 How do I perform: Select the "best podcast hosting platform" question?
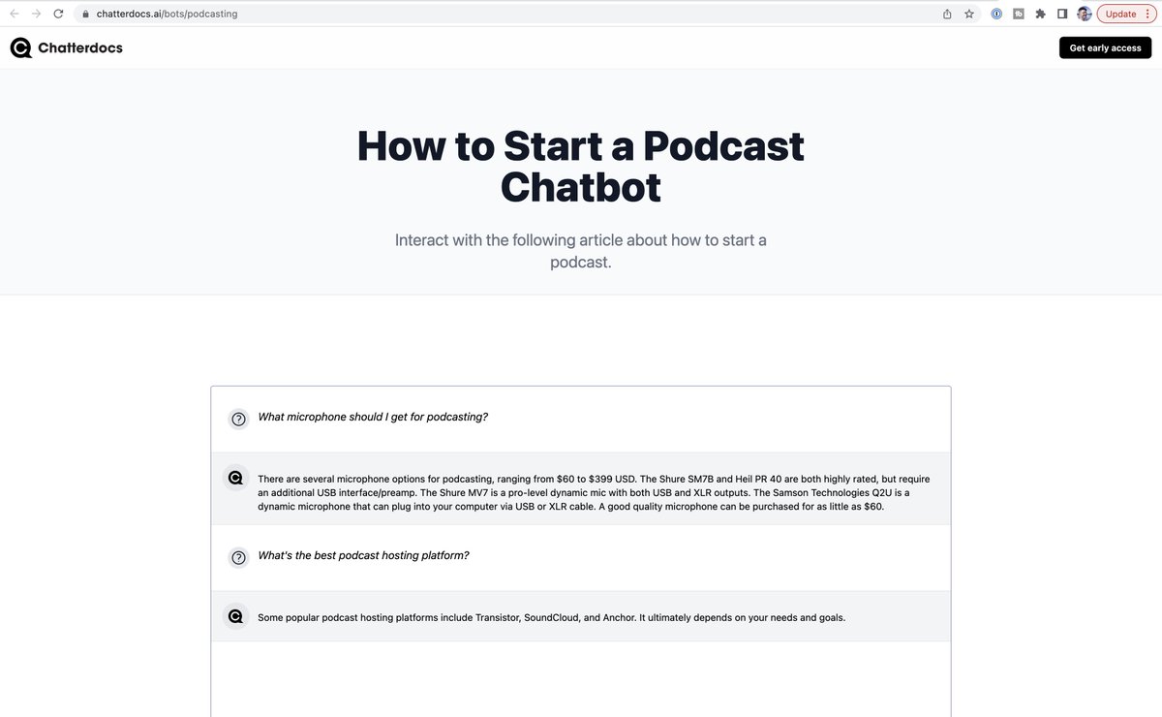click(x=363, y=556)
